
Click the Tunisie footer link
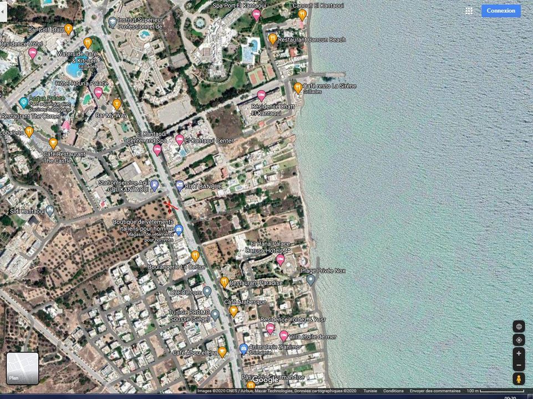(370, 391)
